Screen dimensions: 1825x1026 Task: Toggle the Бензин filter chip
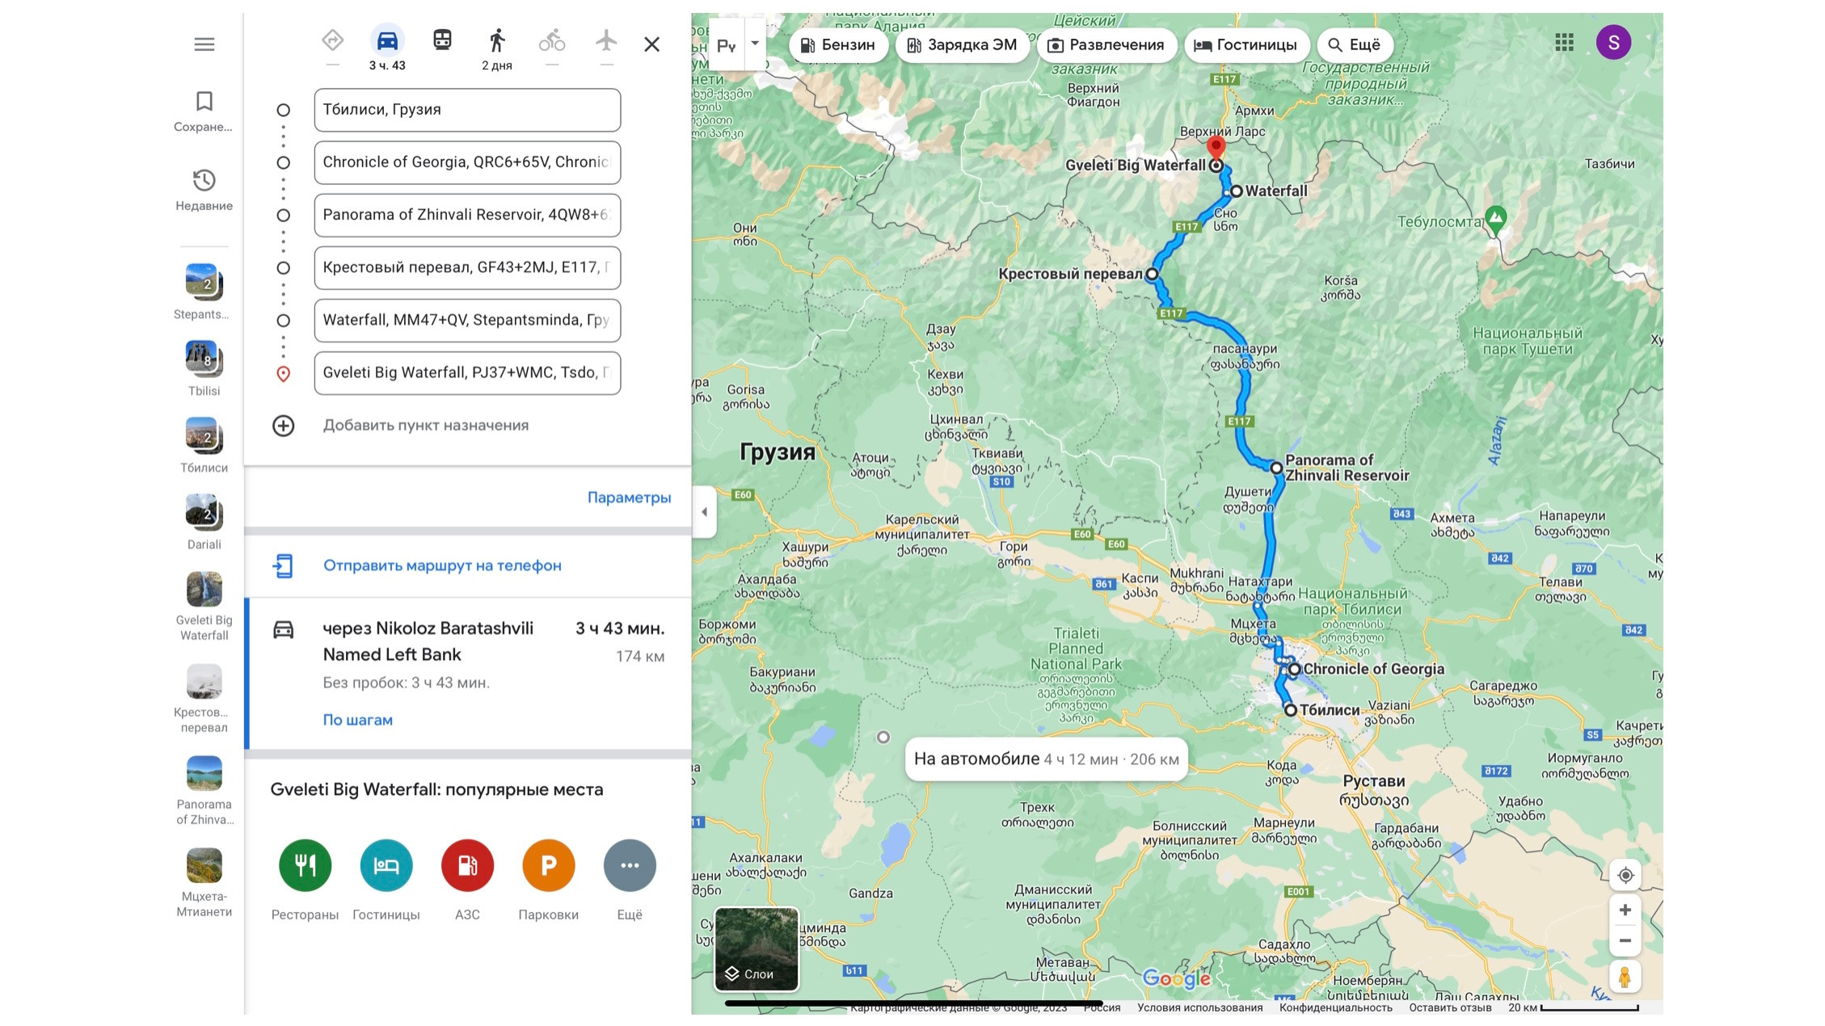pyautogui.click(x=838, y=45)
